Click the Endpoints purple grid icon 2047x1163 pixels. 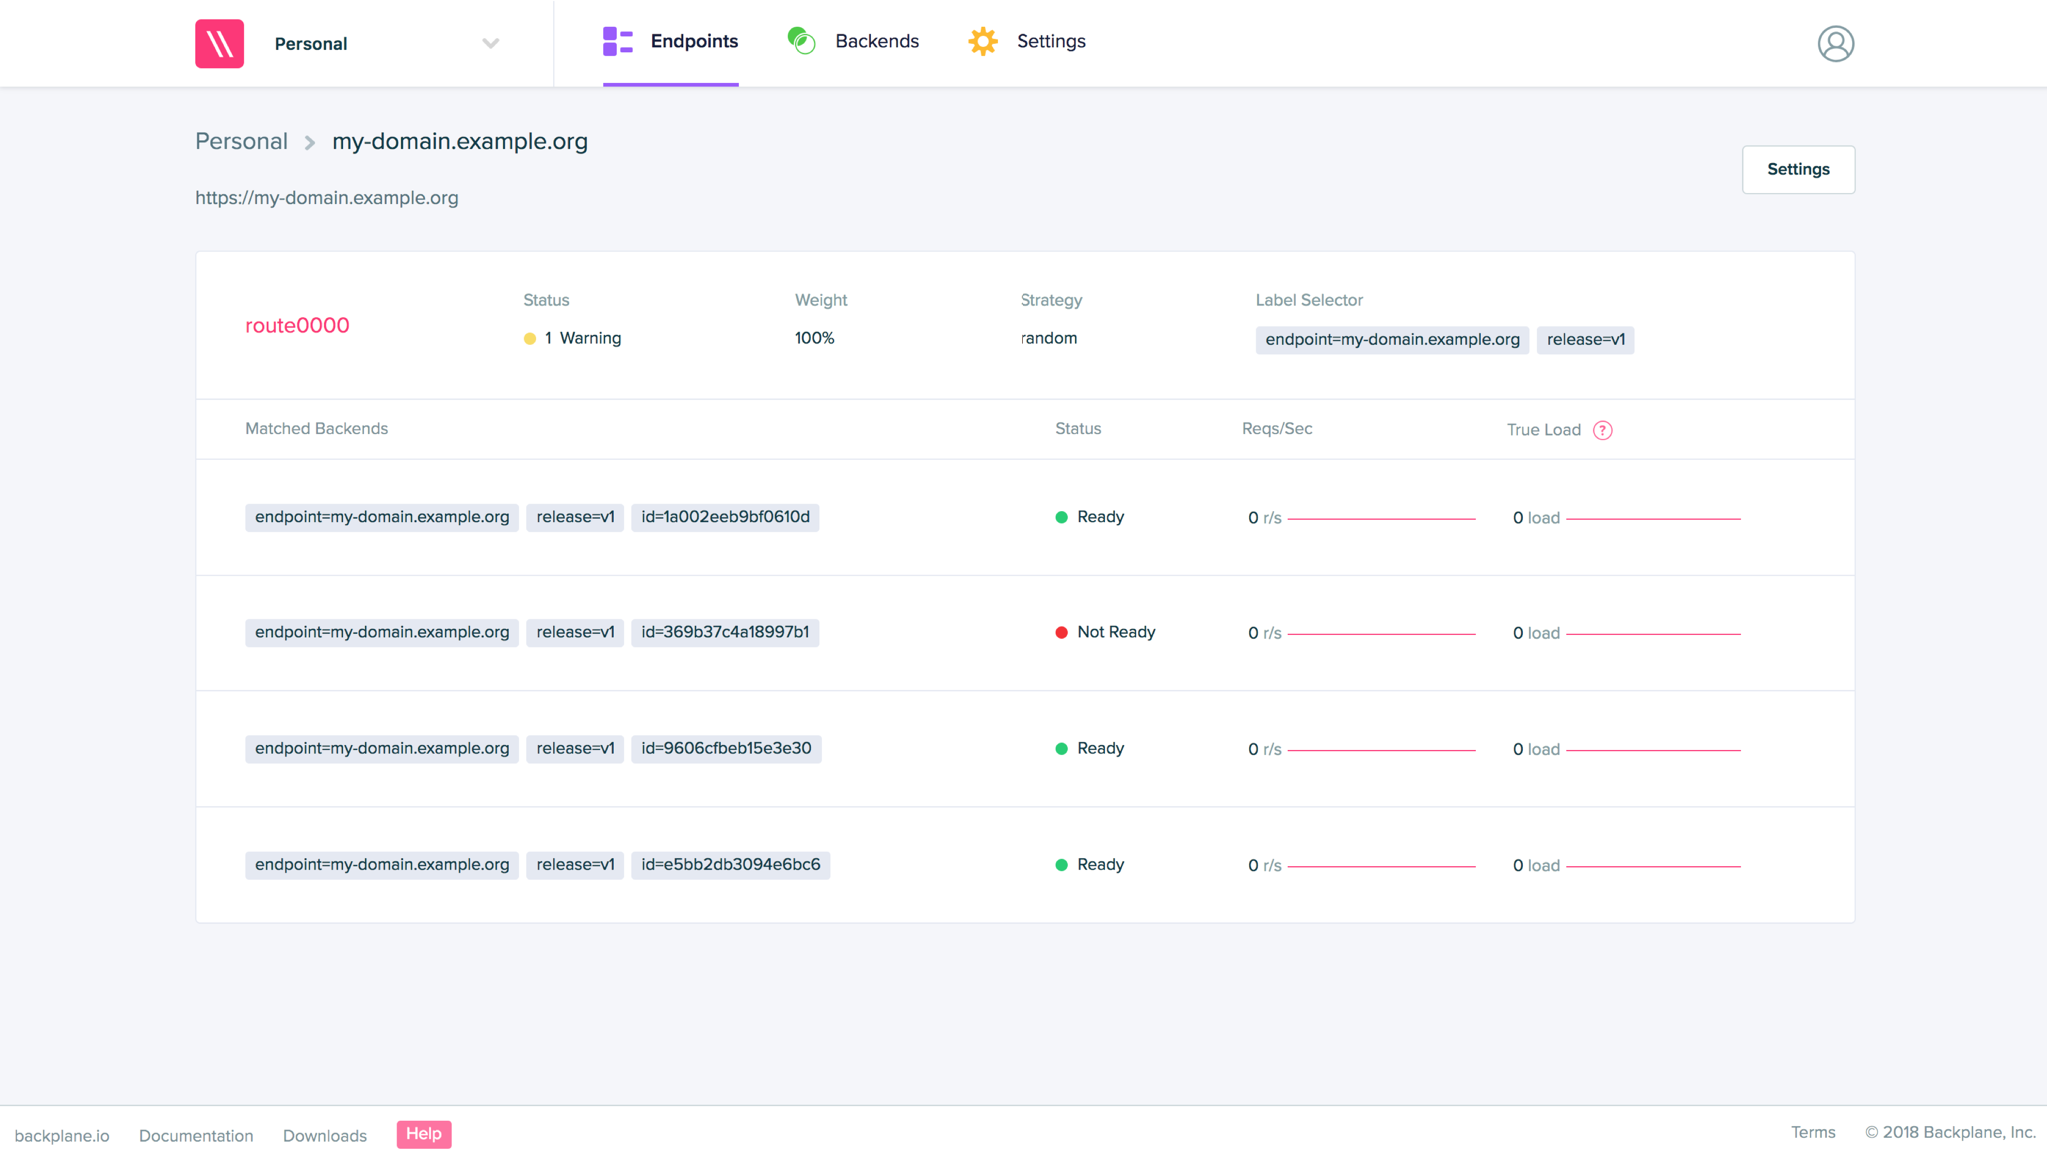point(617,41)
